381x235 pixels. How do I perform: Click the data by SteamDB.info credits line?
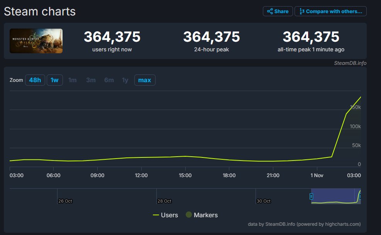304,224
